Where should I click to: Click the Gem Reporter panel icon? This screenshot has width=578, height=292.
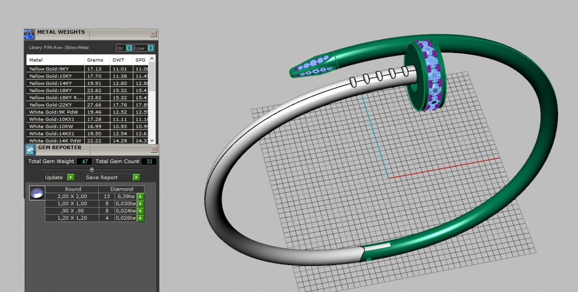(30, 149)
